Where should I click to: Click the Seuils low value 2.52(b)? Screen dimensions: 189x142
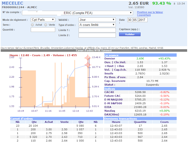164,74
